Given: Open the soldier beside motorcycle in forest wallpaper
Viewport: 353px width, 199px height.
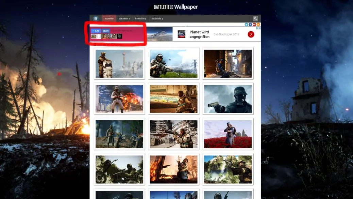Looking at the screenshot, I should tap(119, 134).
